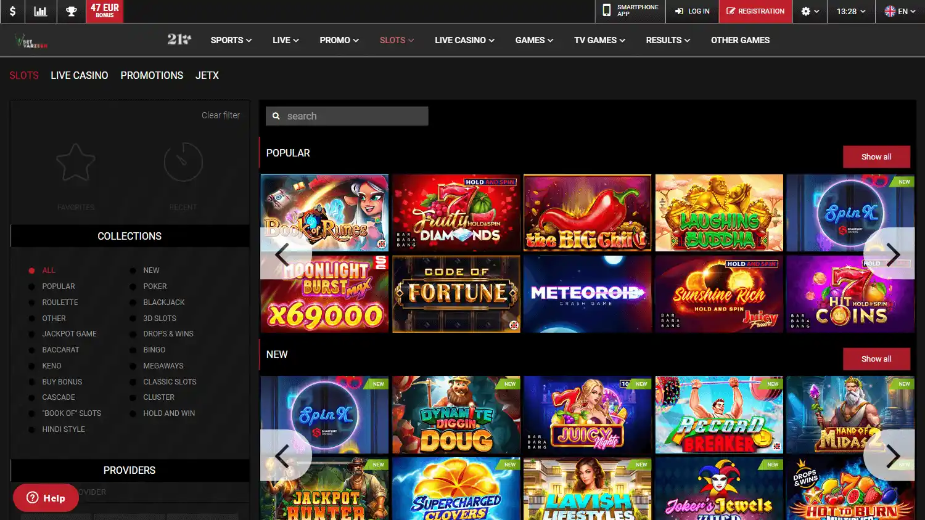The height and width of the screenshot is (520, 925).
Task: Open Laughing Buddha game
Action: coord(719,213)
